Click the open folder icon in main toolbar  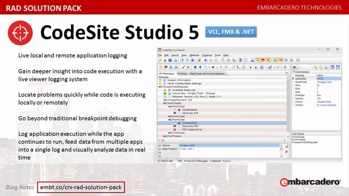(x=160, y=60)
